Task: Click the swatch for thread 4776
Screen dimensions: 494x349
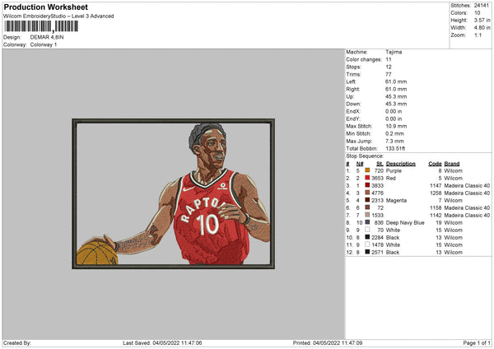Action: 366,193
